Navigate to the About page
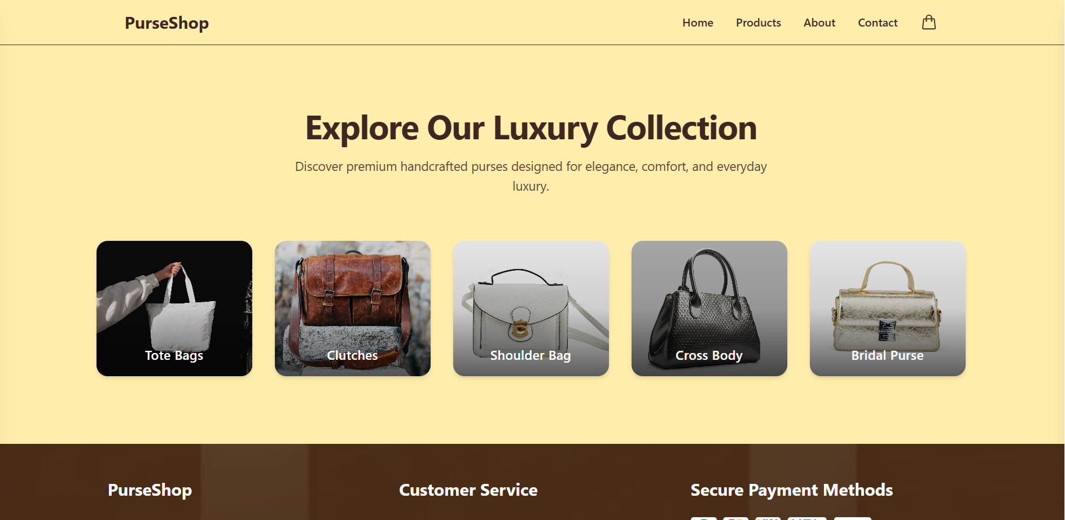 [x=819, y=23]
